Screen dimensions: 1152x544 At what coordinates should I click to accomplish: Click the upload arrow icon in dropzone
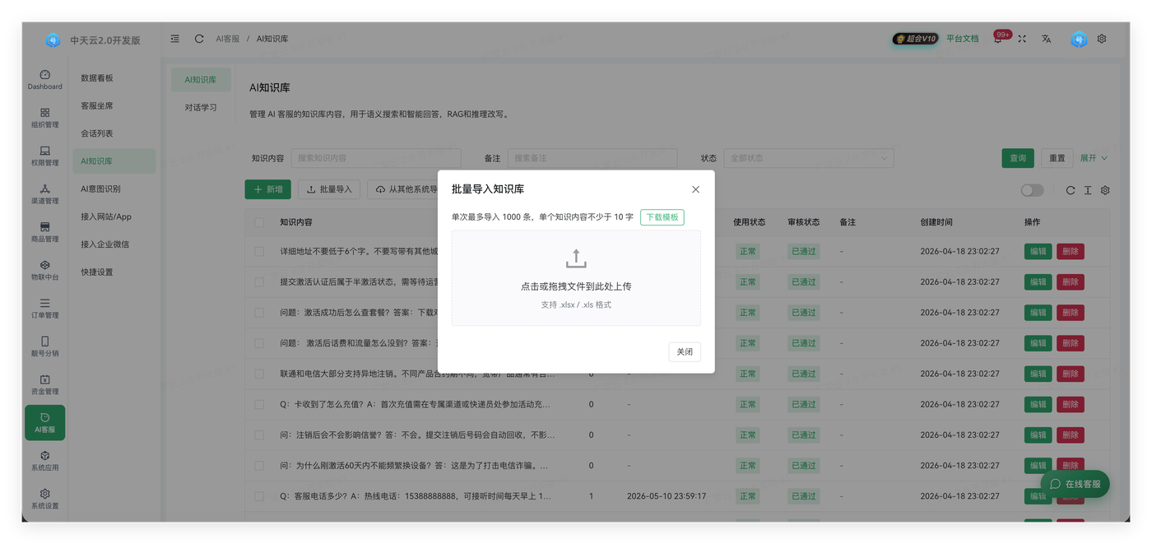(576, 258)
